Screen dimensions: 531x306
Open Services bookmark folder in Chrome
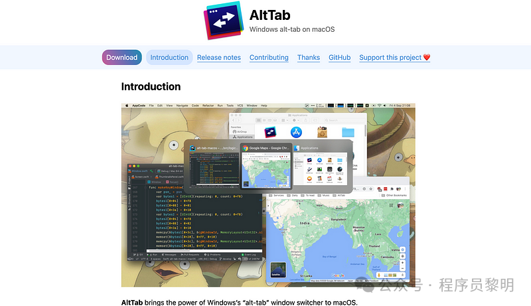tap(276, 195)
